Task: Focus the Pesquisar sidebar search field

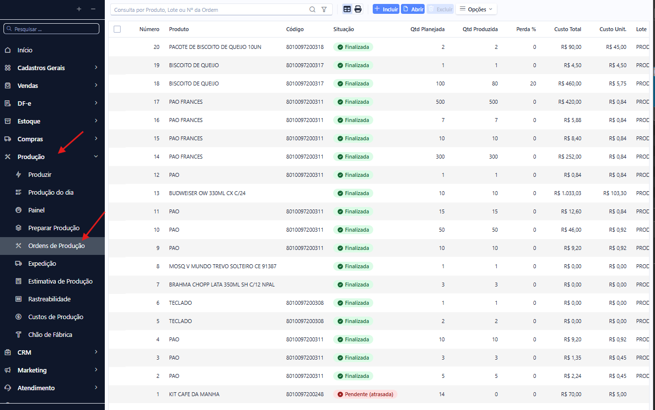Action: tap(51, 29)
